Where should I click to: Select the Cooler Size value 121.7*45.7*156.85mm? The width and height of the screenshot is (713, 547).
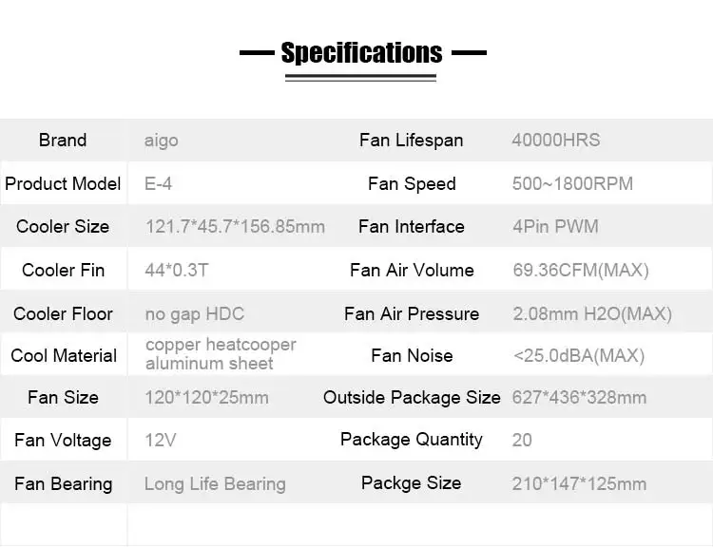point(235,226)
